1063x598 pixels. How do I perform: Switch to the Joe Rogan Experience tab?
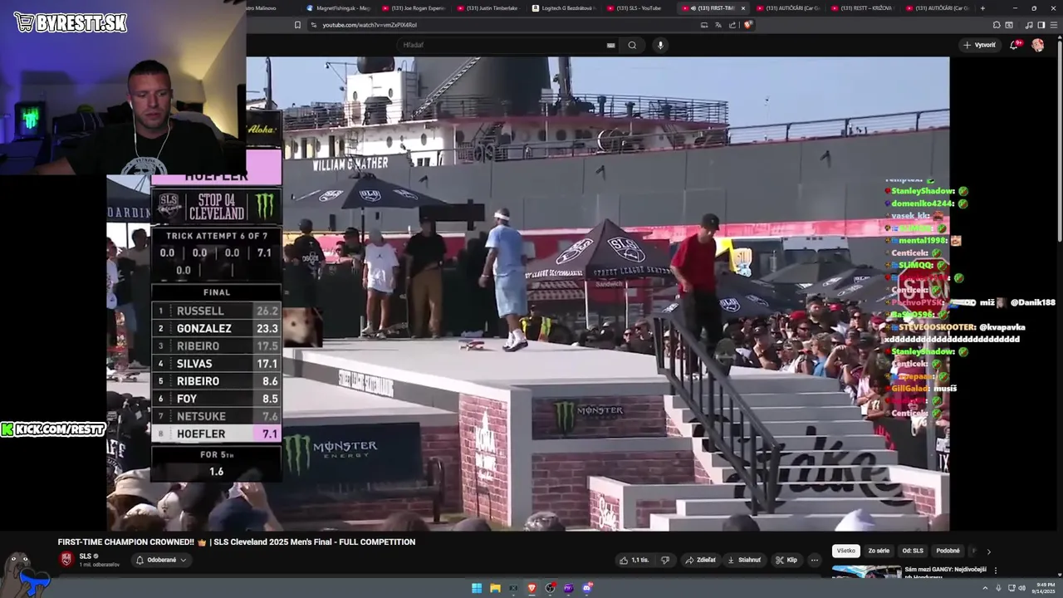[x=414, y=8]
